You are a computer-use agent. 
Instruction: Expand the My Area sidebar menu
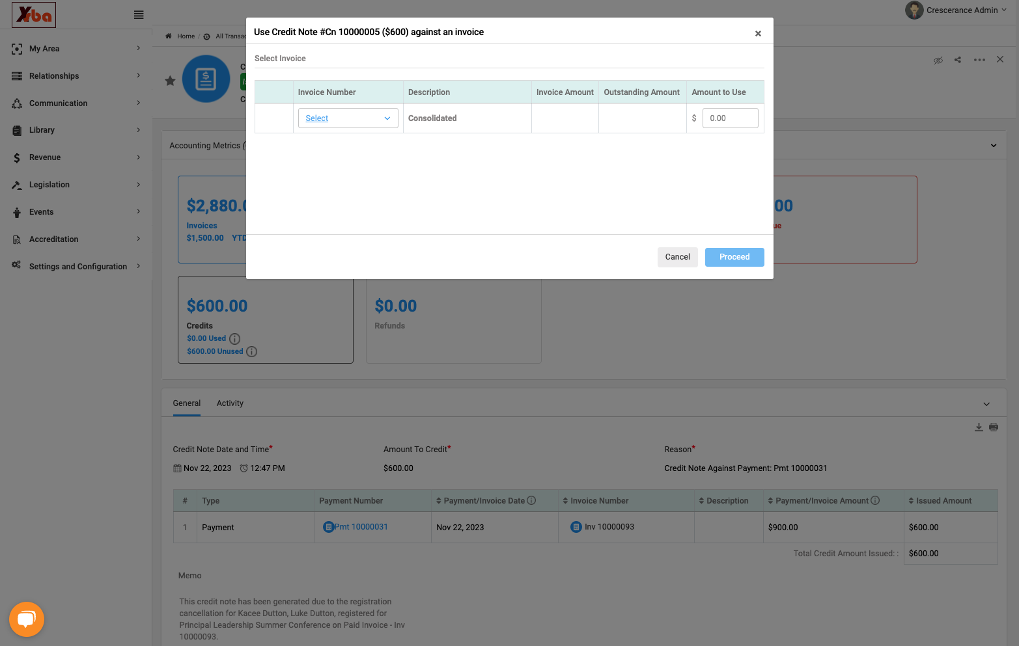(x=76, y=49)
